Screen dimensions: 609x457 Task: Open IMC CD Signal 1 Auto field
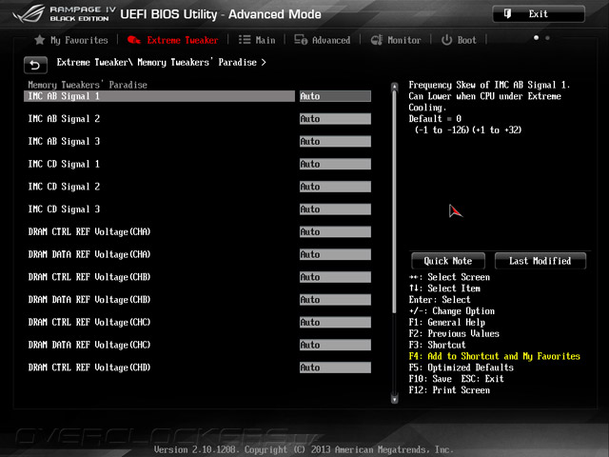335,164
